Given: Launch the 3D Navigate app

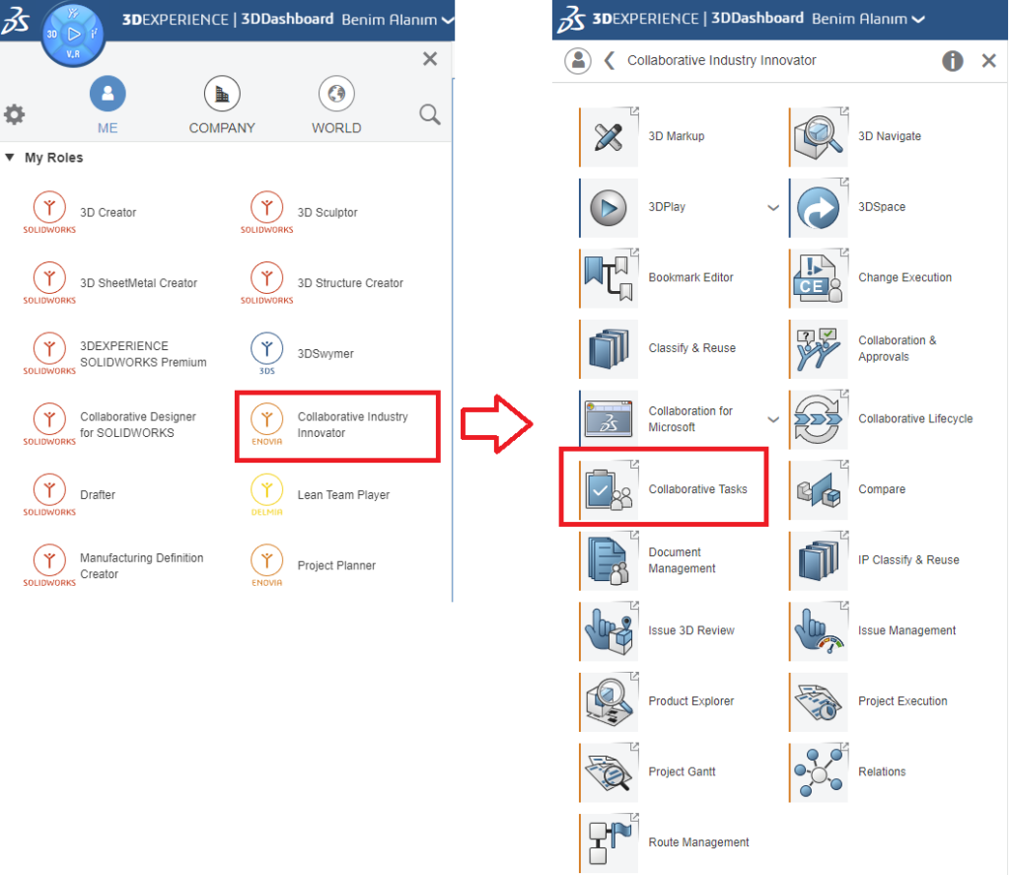Looking at the screenshot, I should pyautogui.click(x=819, y=137).
